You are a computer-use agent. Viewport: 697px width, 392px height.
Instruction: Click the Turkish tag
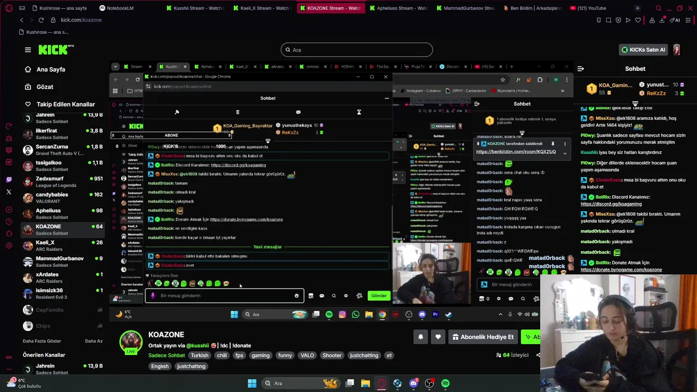click(x=199, y=356)
